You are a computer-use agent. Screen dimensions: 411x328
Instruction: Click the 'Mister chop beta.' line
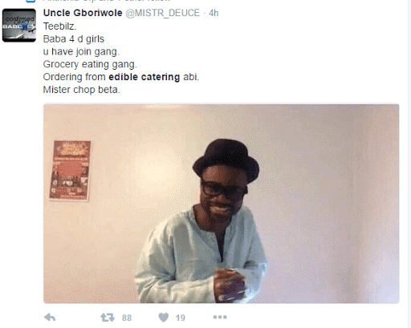82,90
